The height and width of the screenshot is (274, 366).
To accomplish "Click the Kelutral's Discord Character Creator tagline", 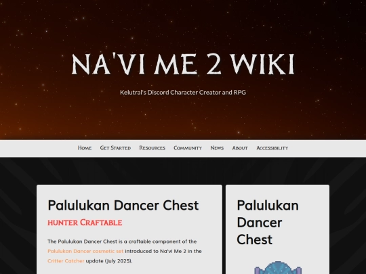I will pos(183,92).
